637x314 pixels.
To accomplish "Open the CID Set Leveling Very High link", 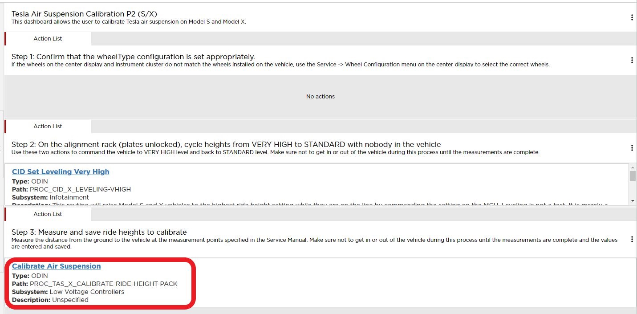I will tap(61, 172).
